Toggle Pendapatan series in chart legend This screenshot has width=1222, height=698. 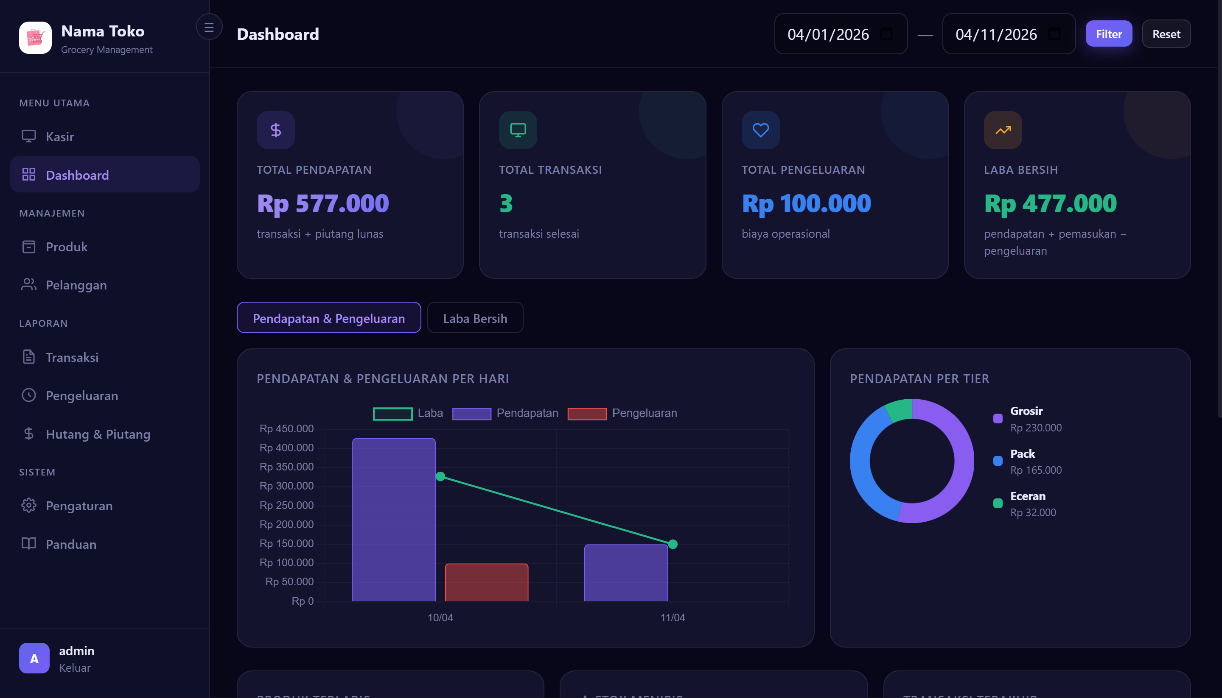point(505,413)
